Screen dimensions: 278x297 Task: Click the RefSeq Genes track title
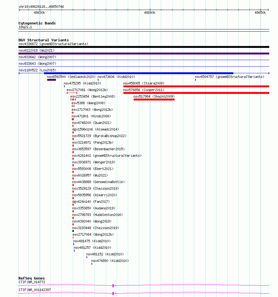[32, 278]
